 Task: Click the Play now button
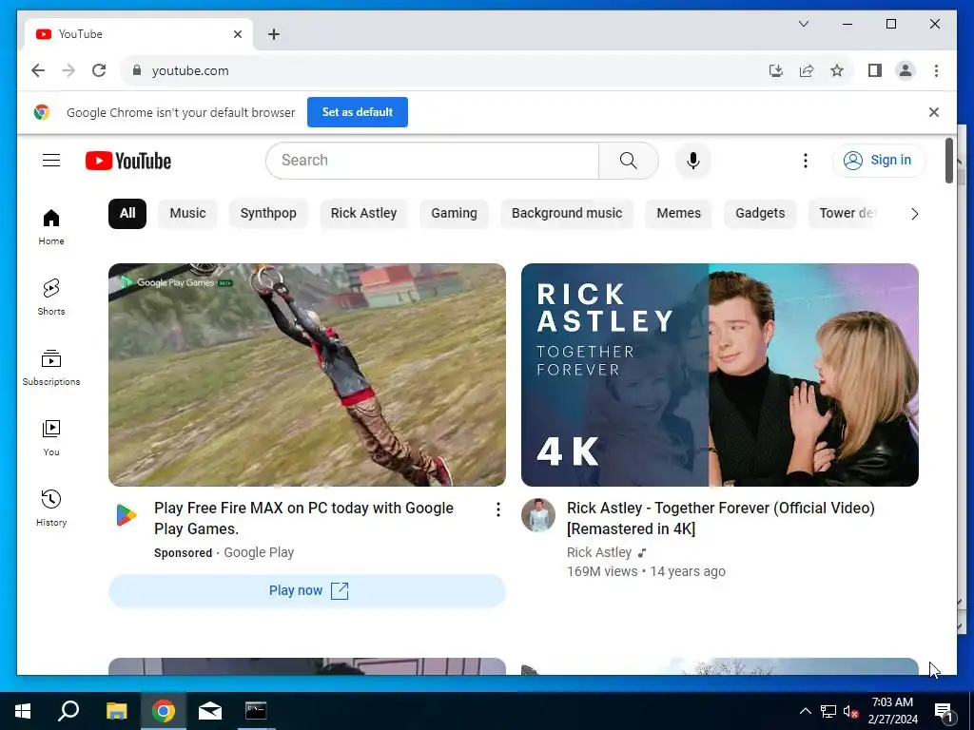307,591
